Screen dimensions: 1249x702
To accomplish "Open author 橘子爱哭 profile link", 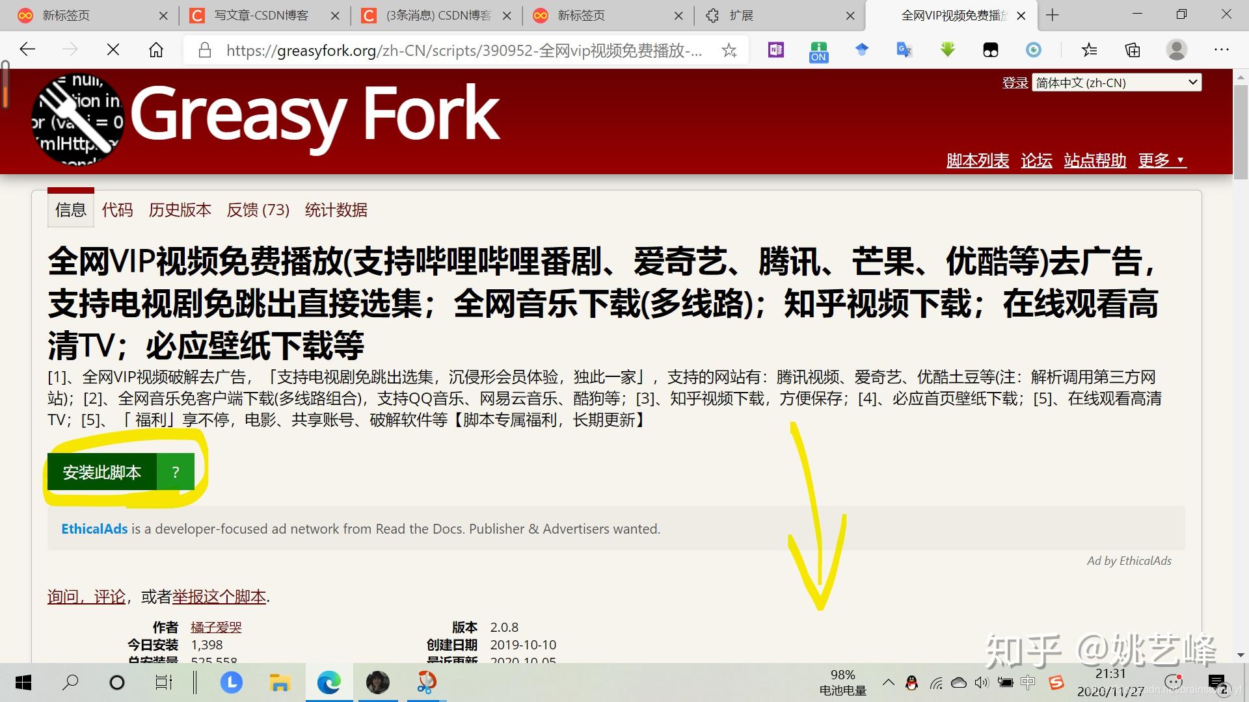I will (x=216, y=627).
